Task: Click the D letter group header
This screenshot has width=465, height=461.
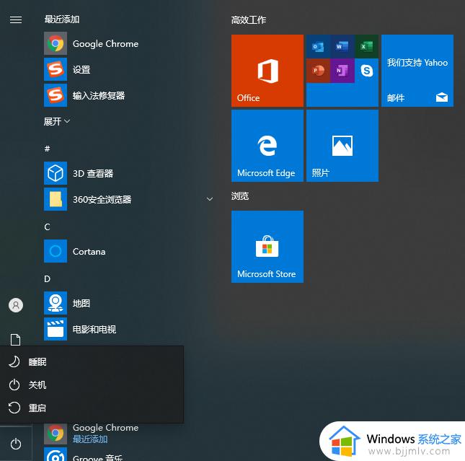Action: 47,278
